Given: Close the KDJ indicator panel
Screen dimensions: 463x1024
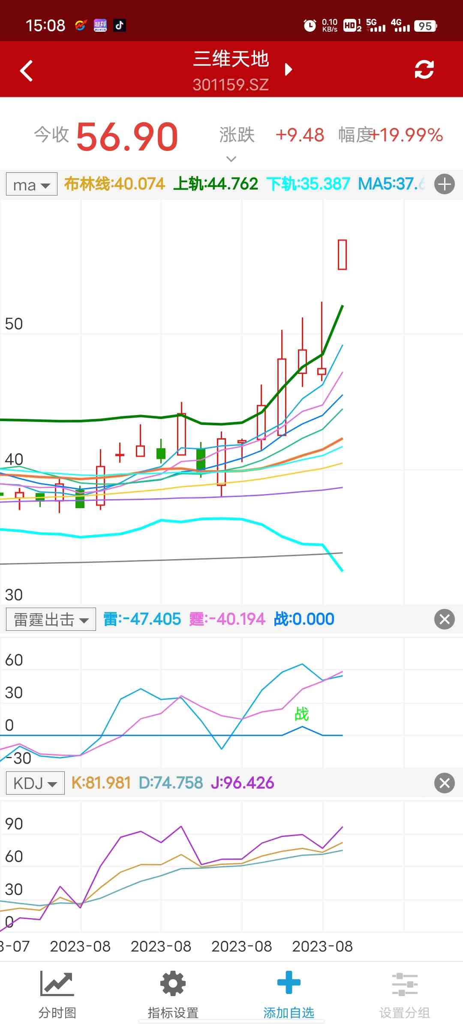Looking at the screenshot, I should coord(445,783).
